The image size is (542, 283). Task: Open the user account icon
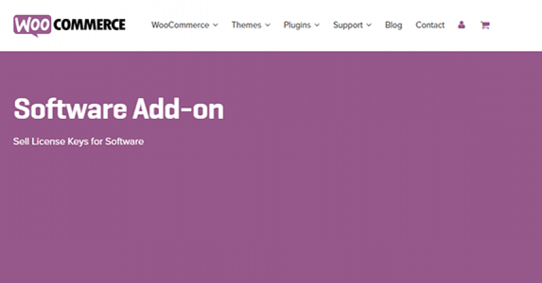click(461, 25)
